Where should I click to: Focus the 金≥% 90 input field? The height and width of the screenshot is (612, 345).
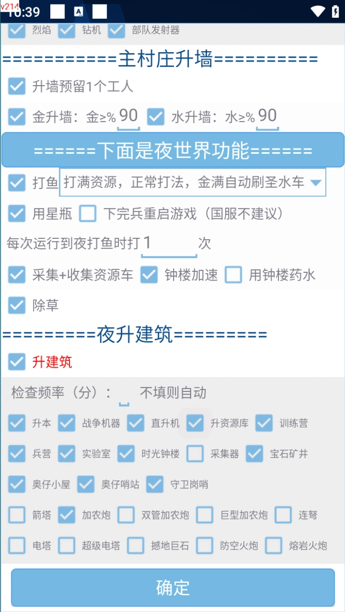[x=128, y=117]
